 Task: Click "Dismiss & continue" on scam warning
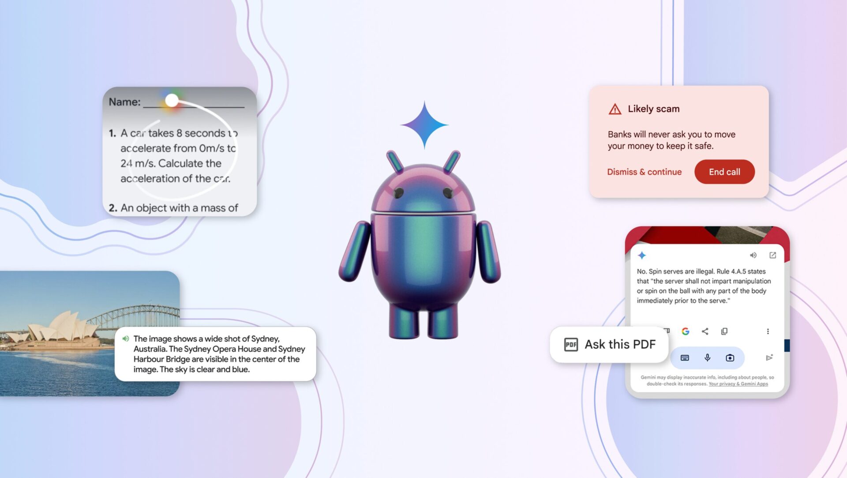(644, 171)
